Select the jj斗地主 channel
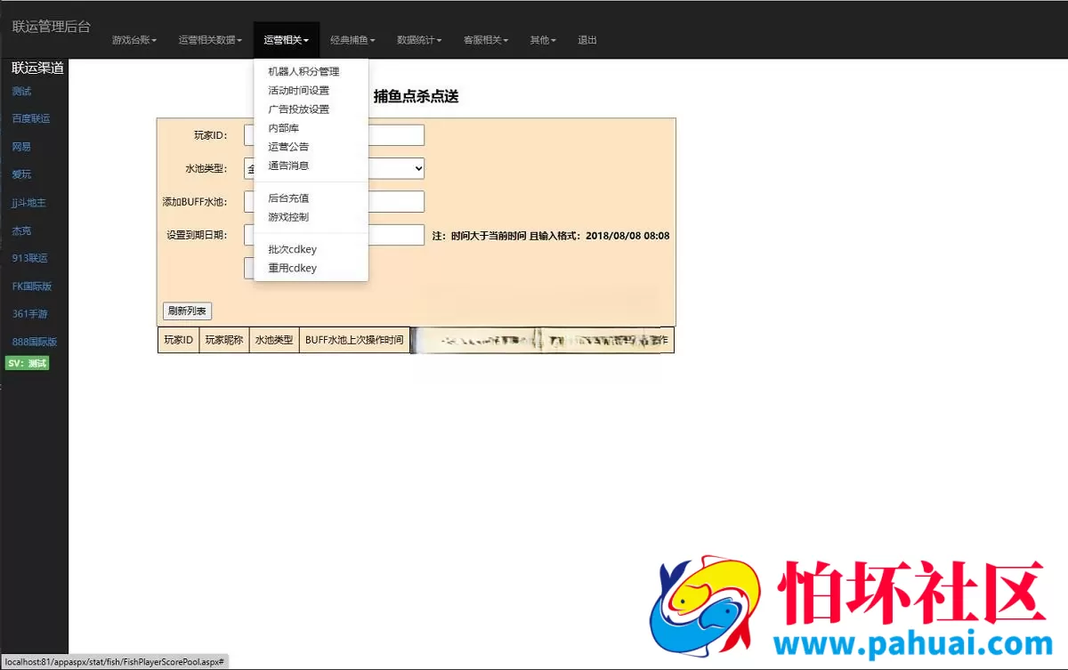Screen dimensions: 1068x670 (28, 203)
